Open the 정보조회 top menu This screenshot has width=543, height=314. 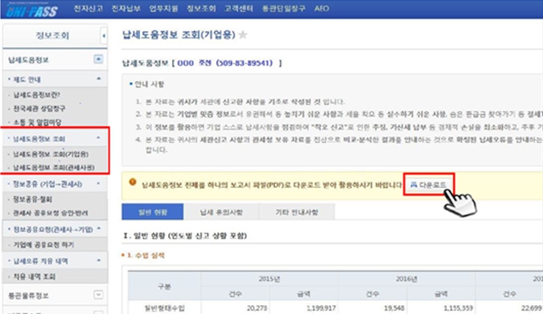pyautogui.click(x=201, y=8)
